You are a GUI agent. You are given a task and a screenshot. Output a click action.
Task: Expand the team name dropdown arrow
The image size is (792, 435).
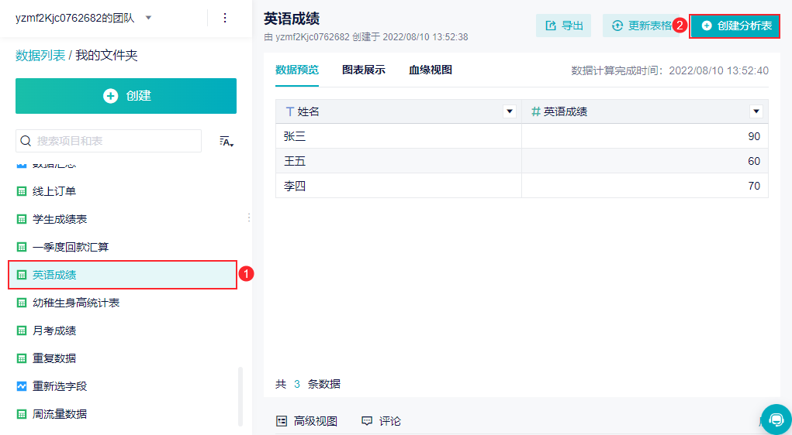tap(148, 18)
